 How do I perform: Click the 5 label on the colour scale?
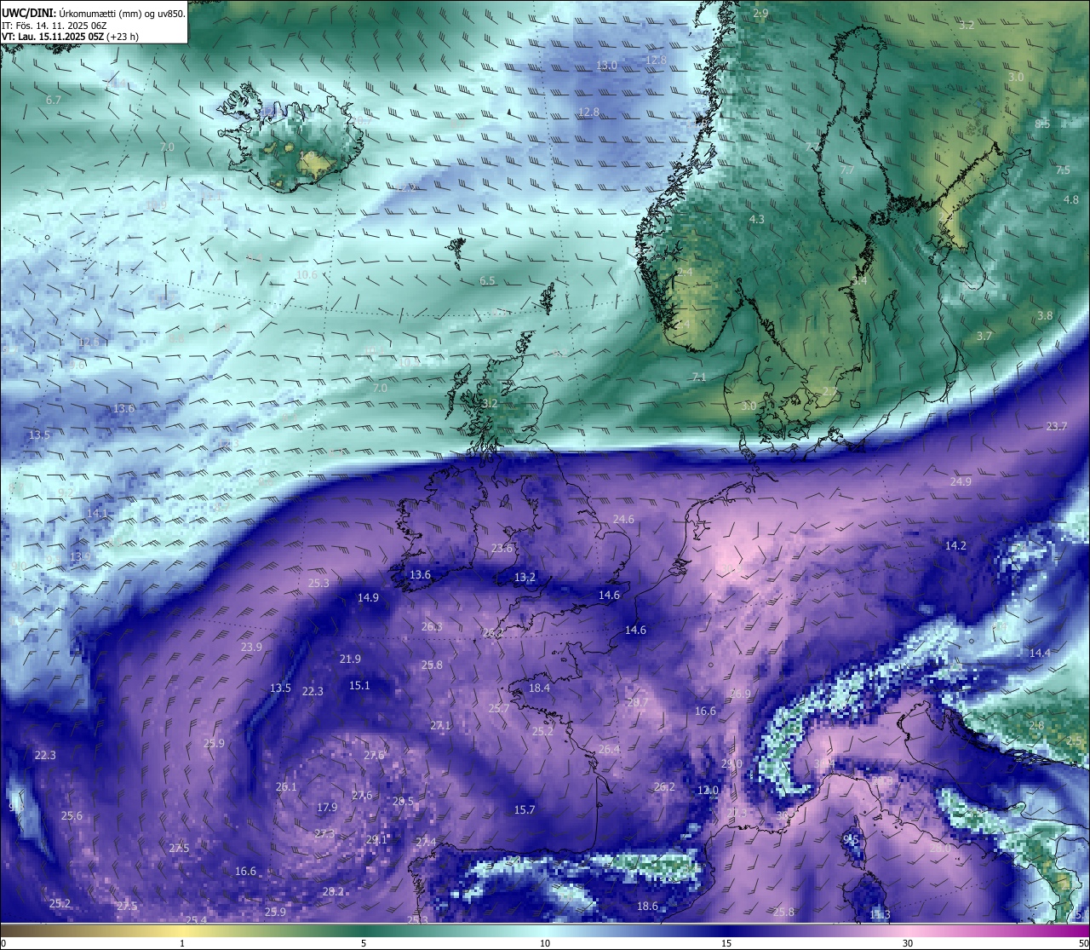[364, 943]
